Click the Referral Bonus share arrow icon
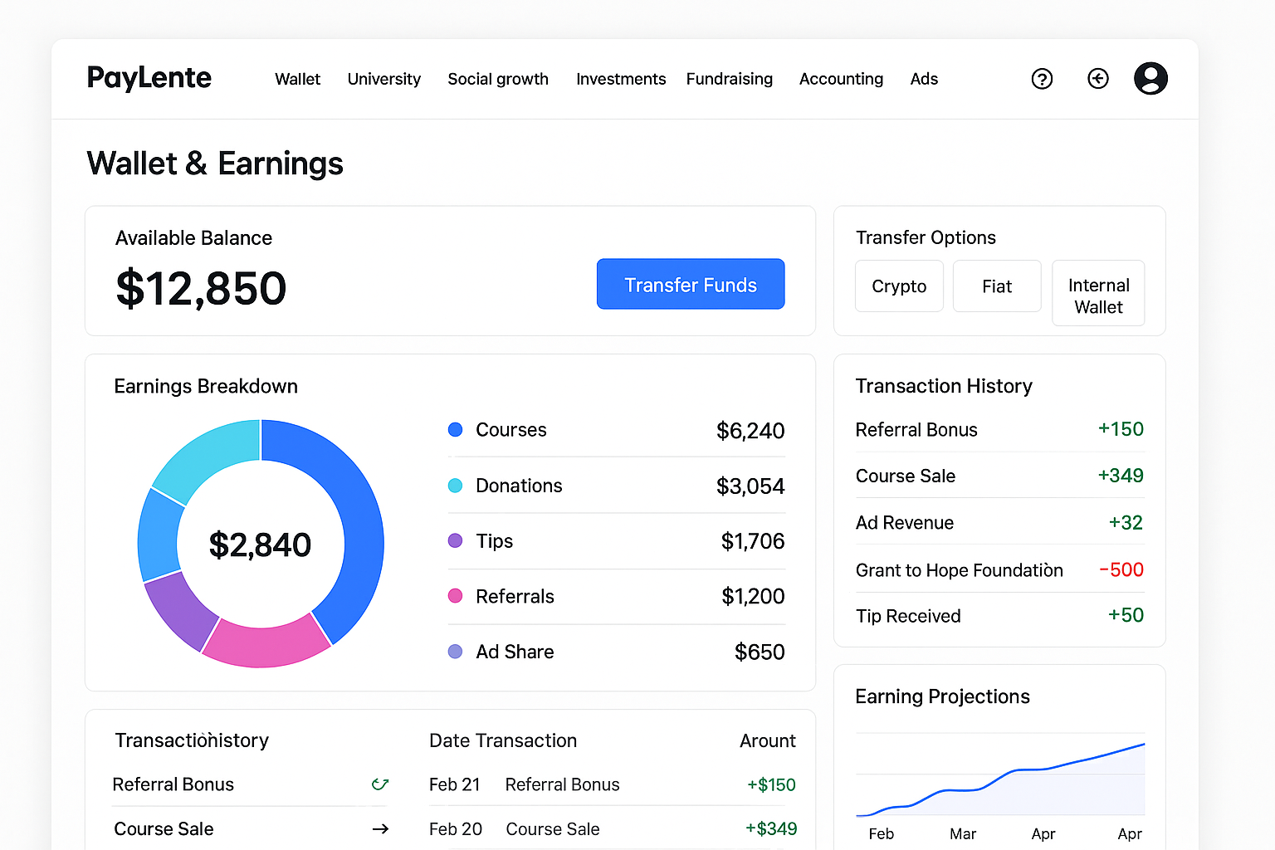Screen dimensions: 1275x850 click(x=380, y=784)
